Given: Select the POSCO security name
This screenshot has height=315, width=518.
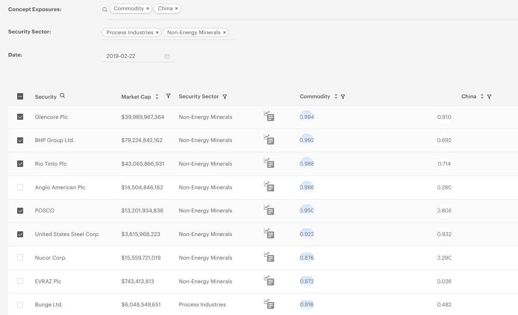Looking at the screenshot, I should click(x=45, y=211).
